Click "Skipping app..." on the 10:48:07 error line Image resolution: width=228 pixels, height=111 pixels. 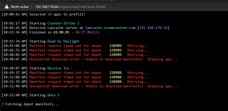[162, 59]
